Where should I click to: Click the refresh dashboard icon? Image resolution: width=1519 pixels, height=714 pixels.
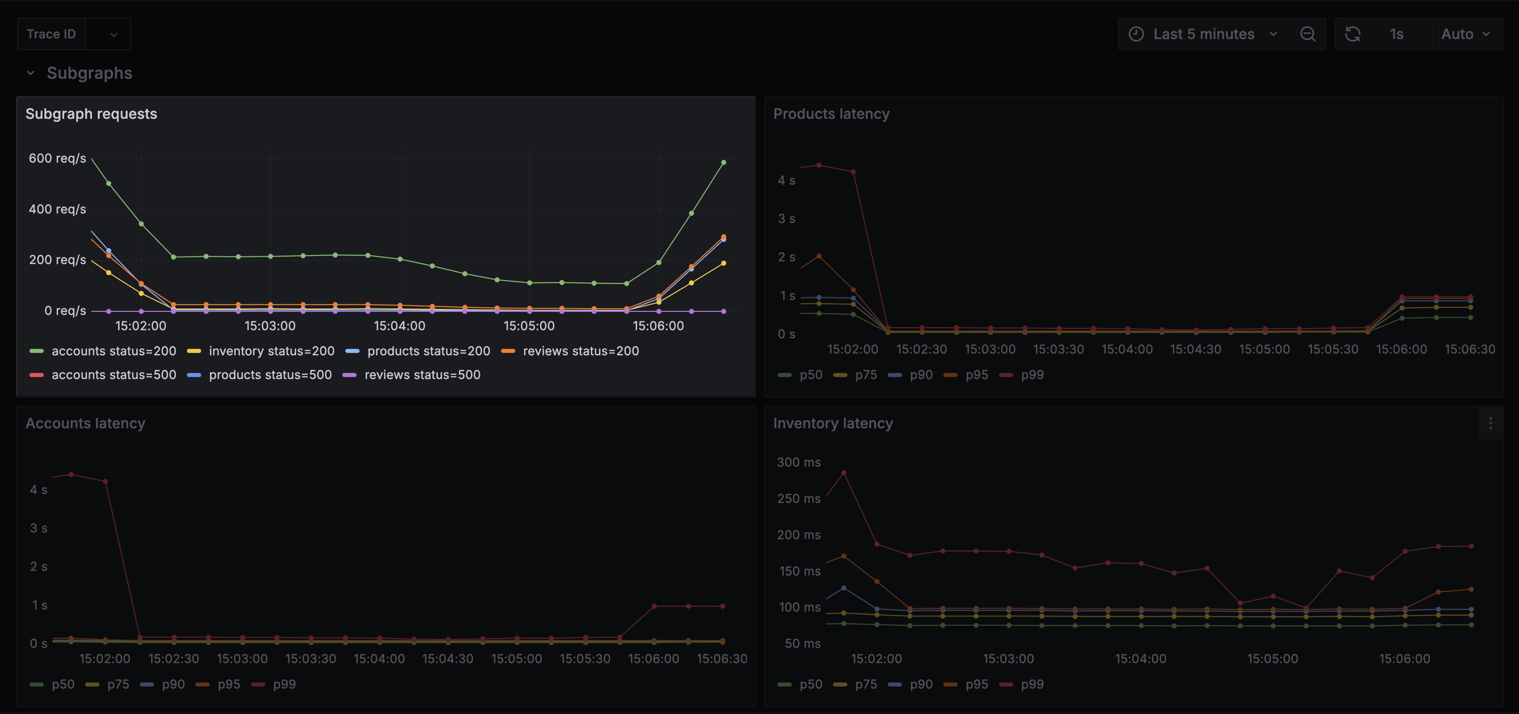(1352, 34)
